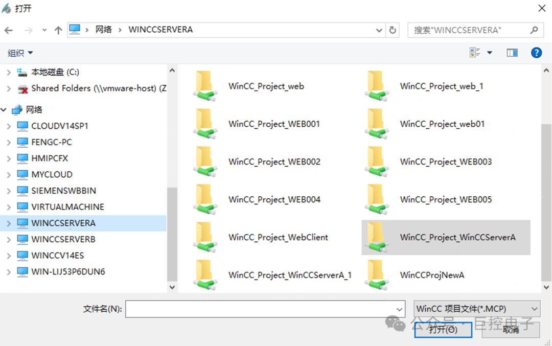The height and width of the screenshot is (346, 552).
Task: Open the WinCC 项目文件(*.MCP) file type dropdown
Action: coord(477,309)
